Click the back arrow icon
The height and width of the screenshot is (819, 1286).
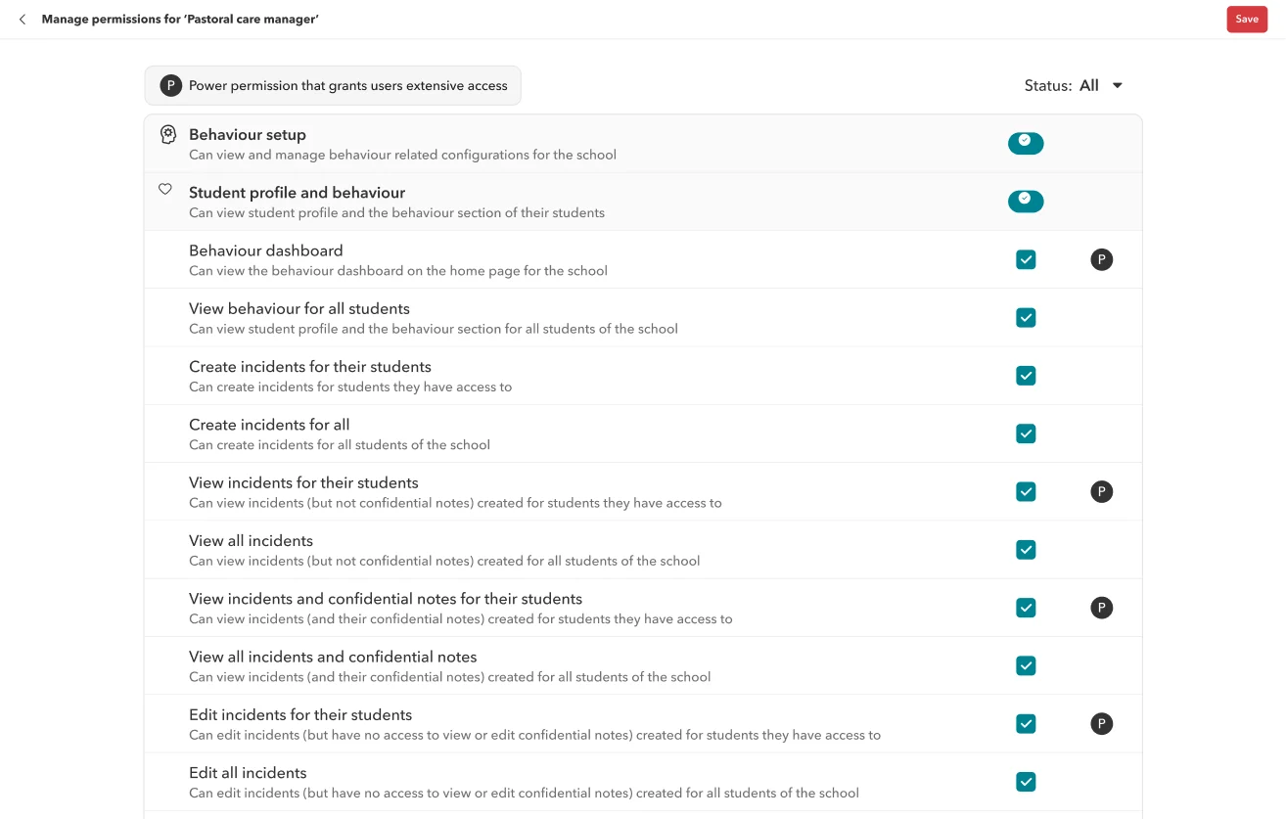pos(23,20)
